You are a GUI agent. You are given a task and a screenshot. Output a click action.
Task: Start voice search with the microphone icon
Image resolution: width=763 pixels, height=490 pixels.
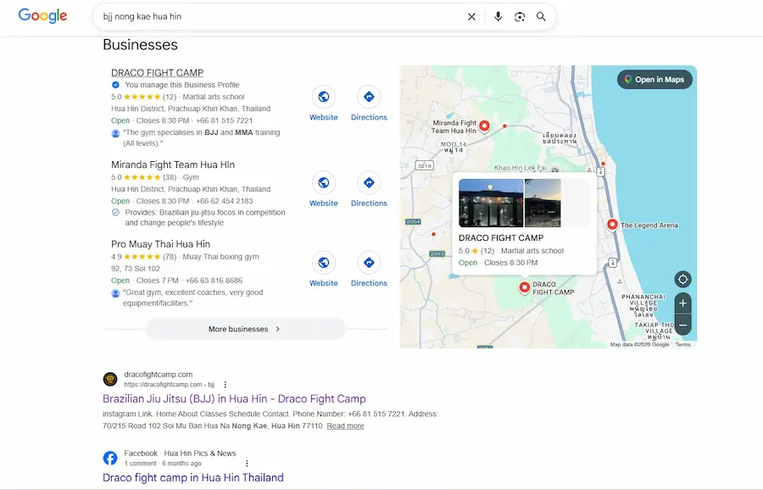tap(498, 17)
